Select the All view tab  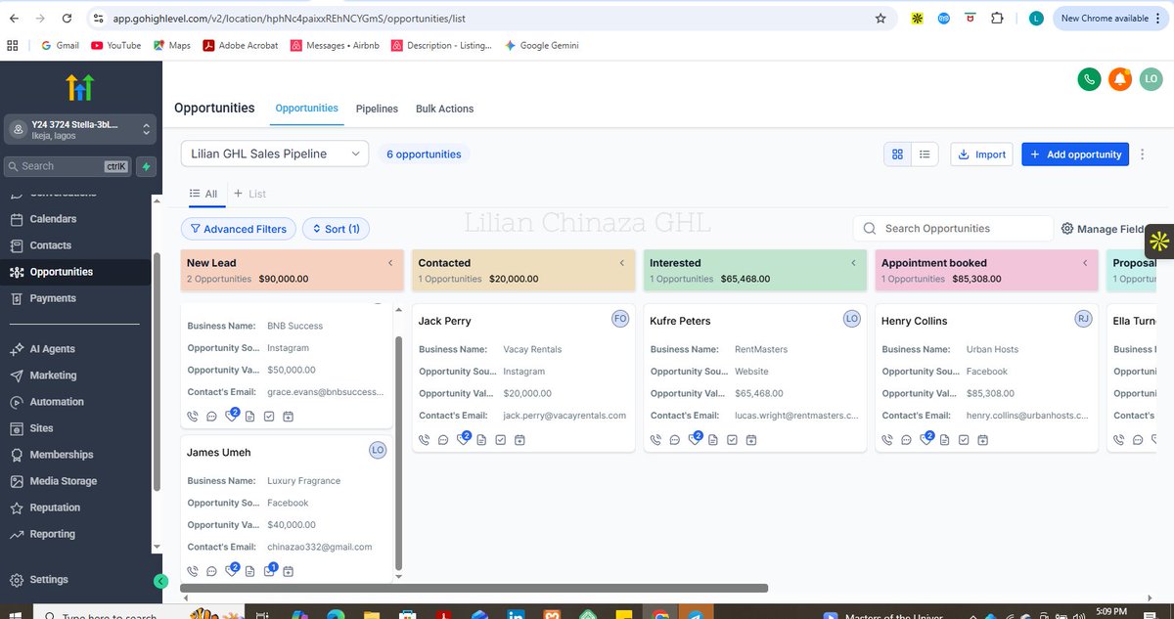(x=203, y=194)
